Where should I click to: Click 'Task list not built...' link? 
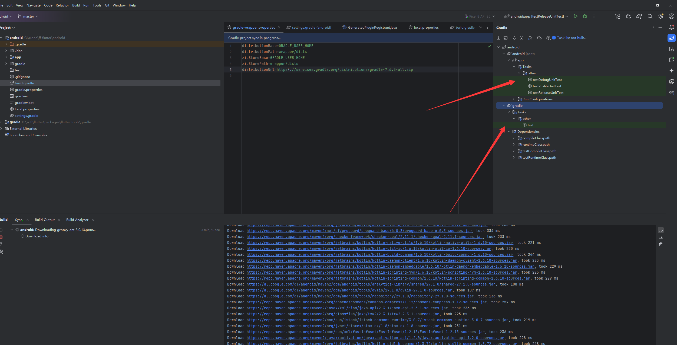point(572,38)
